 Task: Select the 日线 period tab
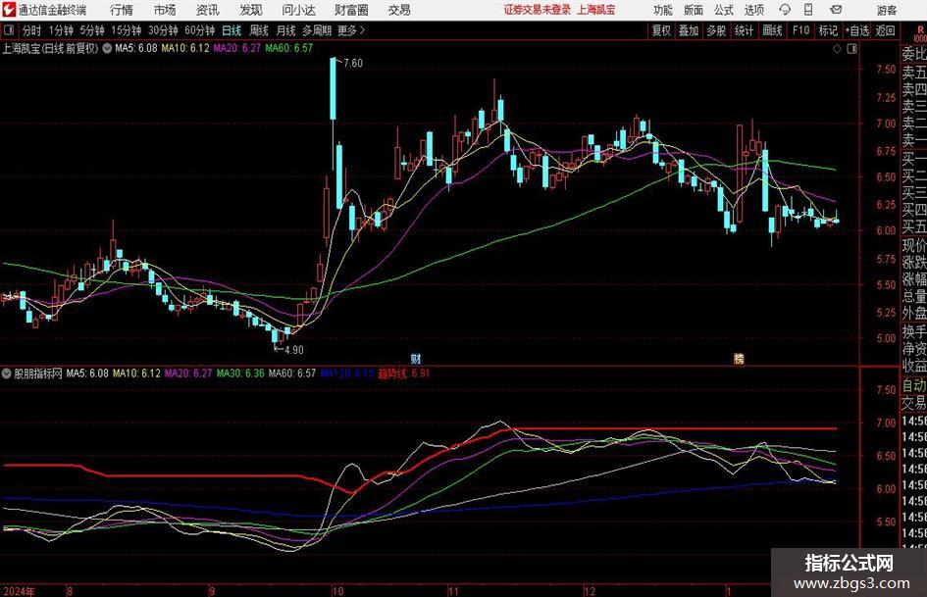(x=232, y=30)
